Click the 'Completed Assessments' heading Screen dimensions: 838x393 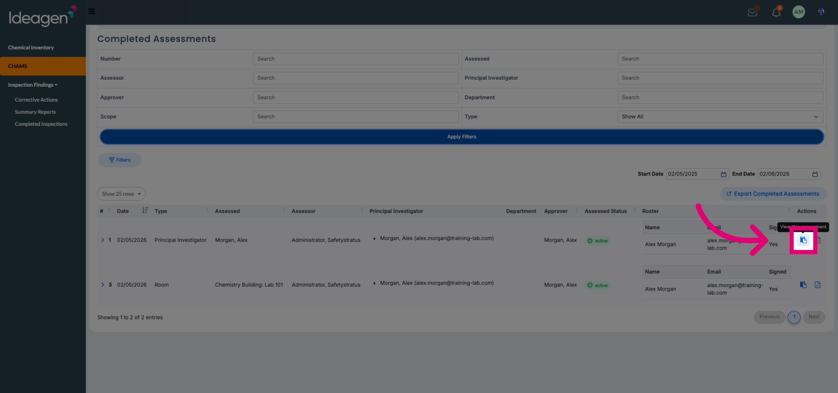tap(156, 39)
